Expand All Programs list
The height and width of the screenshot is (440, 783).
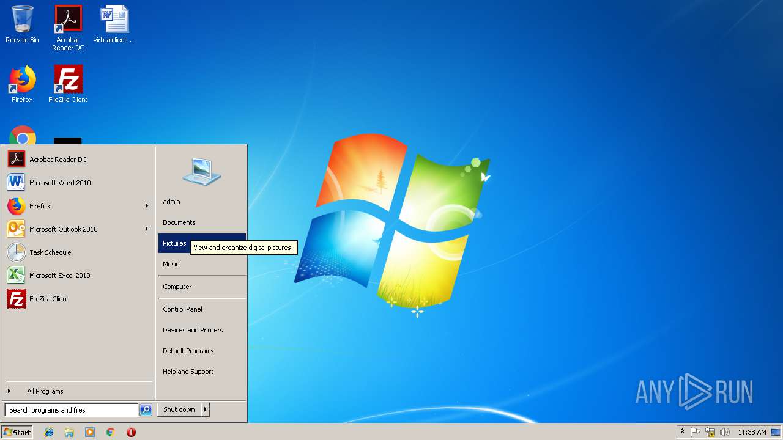coord(78,391)
